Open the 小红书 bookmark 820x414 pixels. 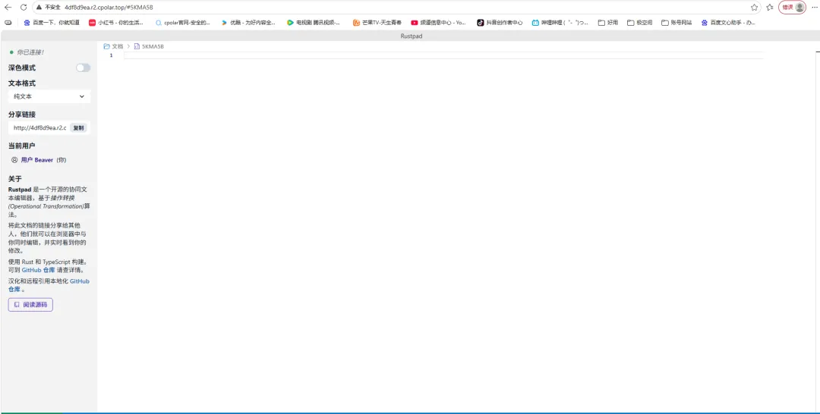pos(116,23)
